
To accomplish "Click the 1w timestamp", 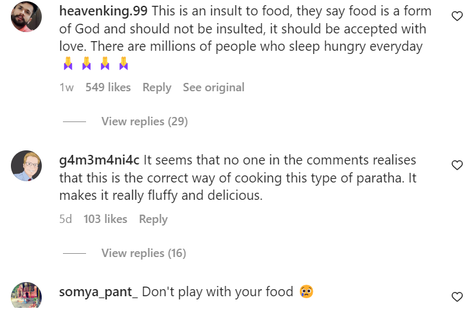I will 67,87.
